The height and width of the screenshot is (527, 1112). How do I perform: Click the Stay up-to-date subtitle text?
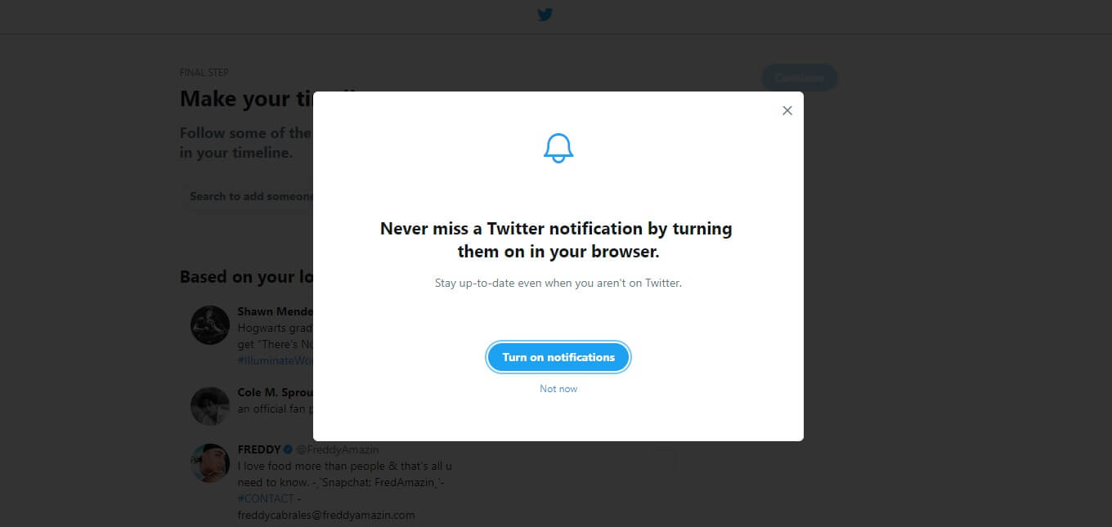558,284
